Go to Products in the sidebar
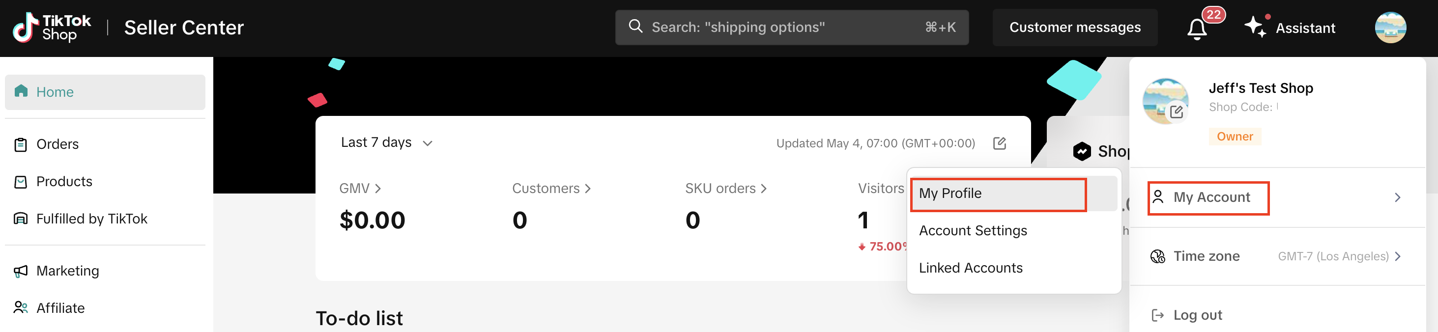Screen dimensions: 1438x332 tap(63, 182)
